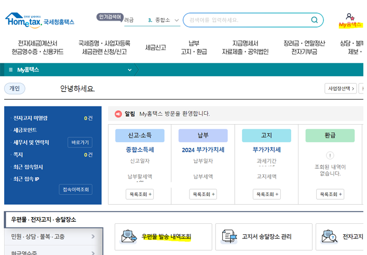Click the 고지 card header
The image size is (367, 255).
(267, 136)
